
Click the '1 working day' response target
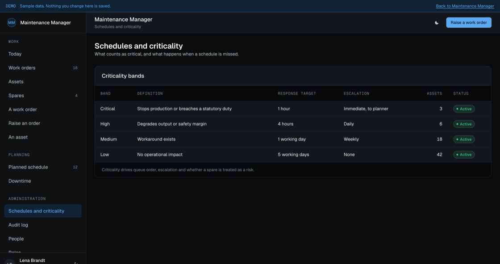pos(292,139)
